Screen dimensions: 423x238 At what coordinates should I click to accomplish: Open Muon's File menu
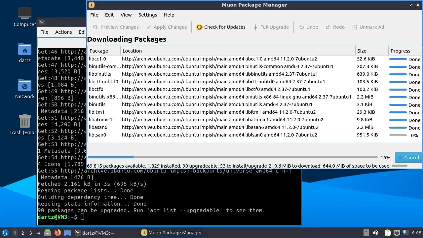click(x=94, y=15)
